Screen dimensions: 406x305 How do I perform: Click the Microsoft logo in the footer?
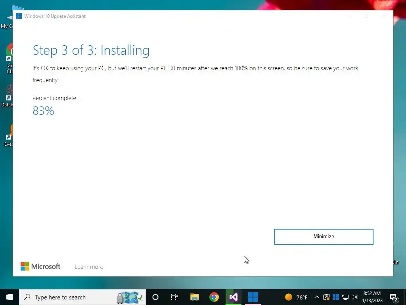[40, 266]
